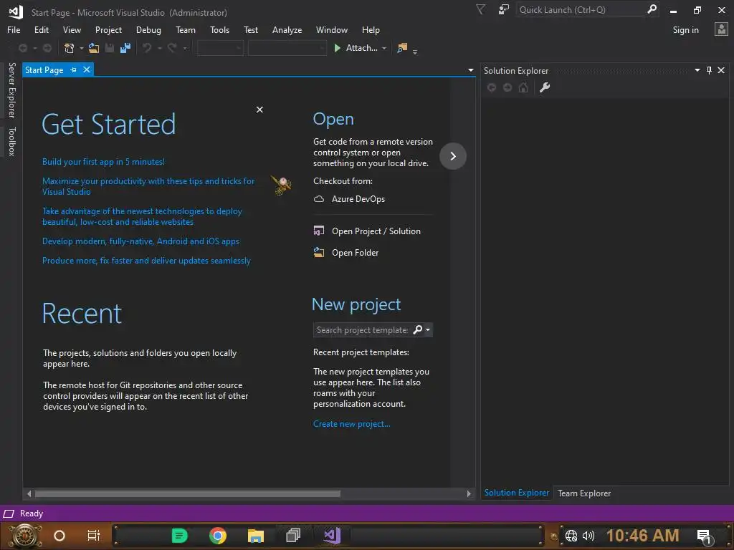Click the volume speaker tray icon
The image size is (734, 550).
click(x=588, y=536)
